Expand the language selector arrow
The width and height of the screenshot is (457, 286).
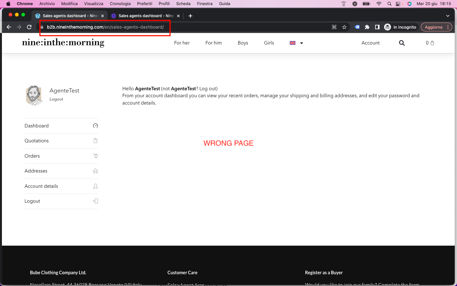301,43
